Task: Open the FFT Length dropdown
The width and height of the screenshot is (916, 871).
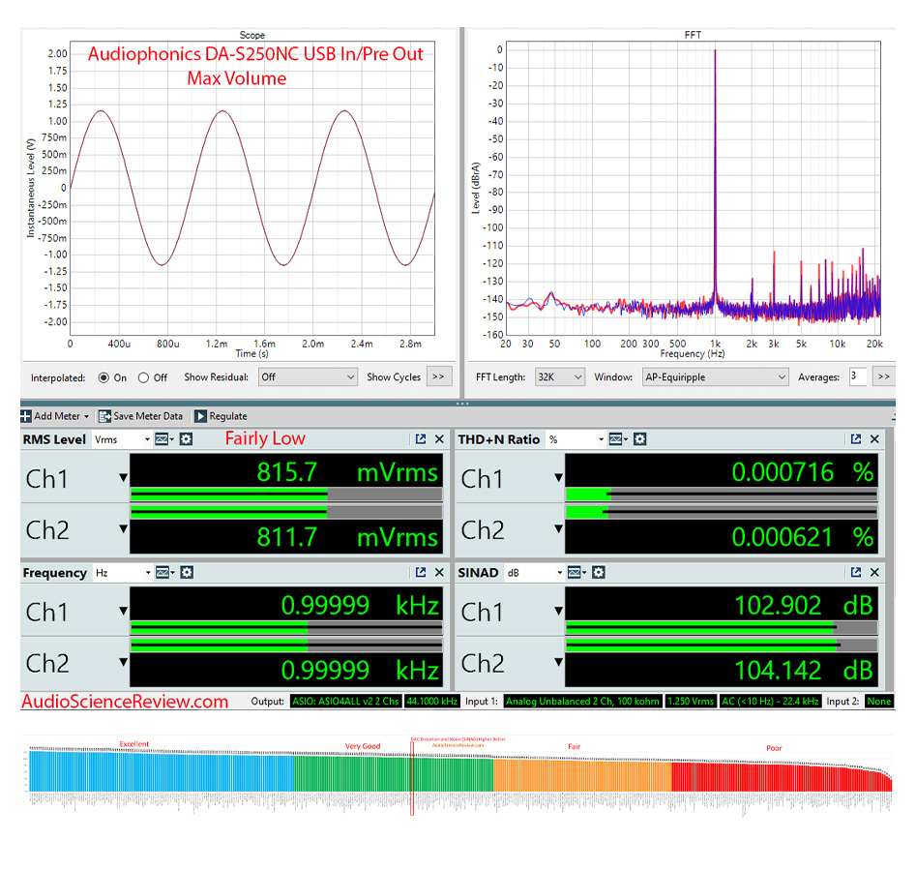Action: pyautogui.click(x=559, y=376)
